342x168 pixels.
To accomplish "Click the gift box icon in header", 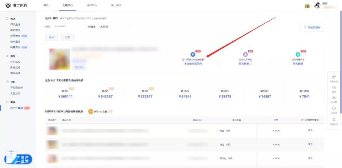I will (307, 6).
